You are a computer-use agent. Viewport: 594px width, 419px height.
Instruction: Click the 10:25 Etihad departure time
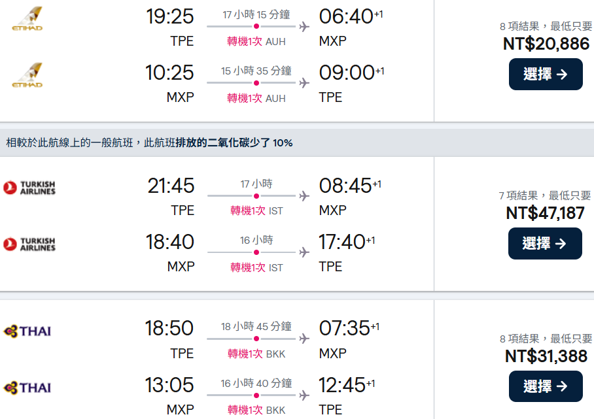point(169,73)
